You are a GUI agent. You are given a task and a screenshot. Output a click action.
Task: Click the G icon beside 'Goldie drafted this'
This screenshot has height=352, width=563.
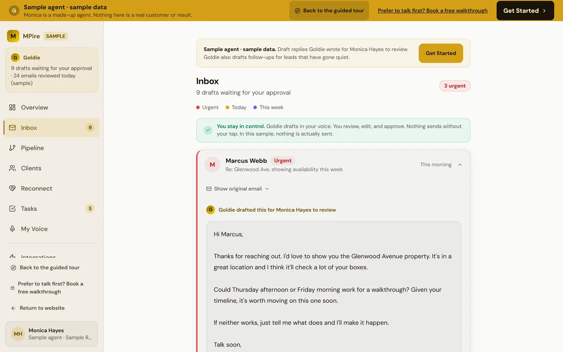point(211,210)
